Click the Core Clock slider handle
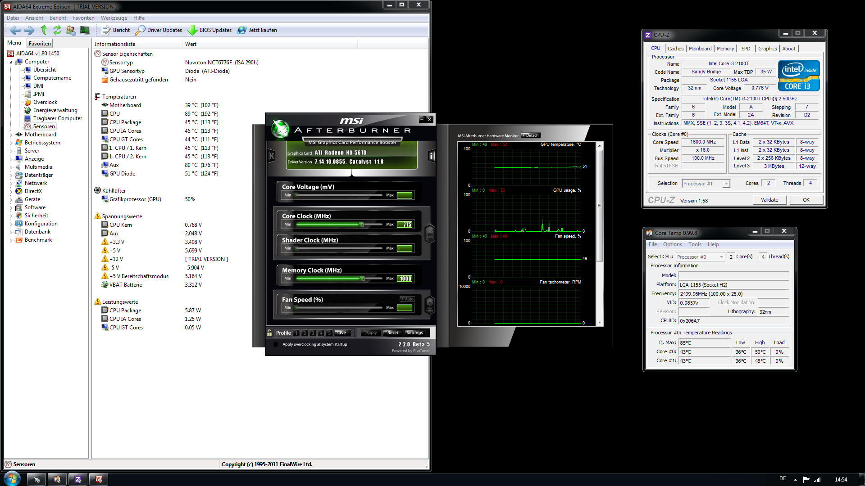Screen dimensions: 865x486 tap(361, 224)
